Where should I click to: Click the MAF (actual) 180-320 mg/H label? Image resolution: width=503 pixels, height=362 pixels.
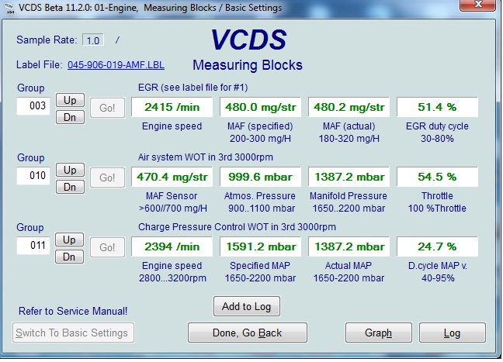point(349,133)
